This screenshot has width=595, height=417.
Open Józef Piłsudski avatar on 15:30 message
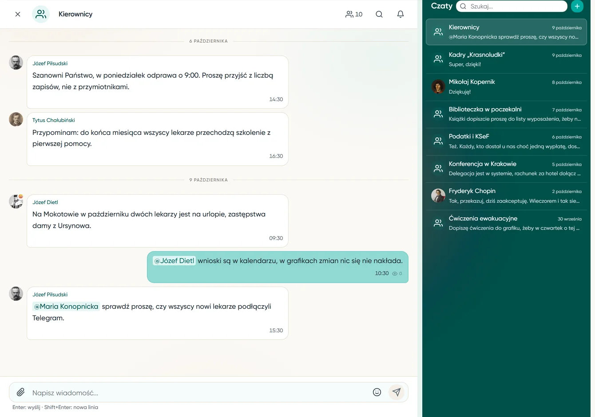click(x=16, y=294)
